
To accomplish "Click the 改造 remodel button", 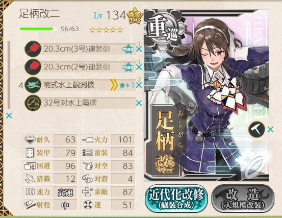I will (243, 199).
